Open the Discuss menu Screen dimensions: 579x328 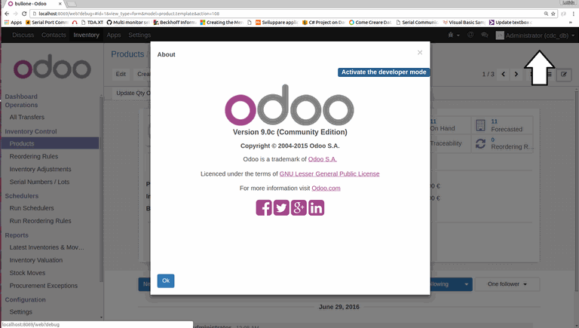(23, 35)
